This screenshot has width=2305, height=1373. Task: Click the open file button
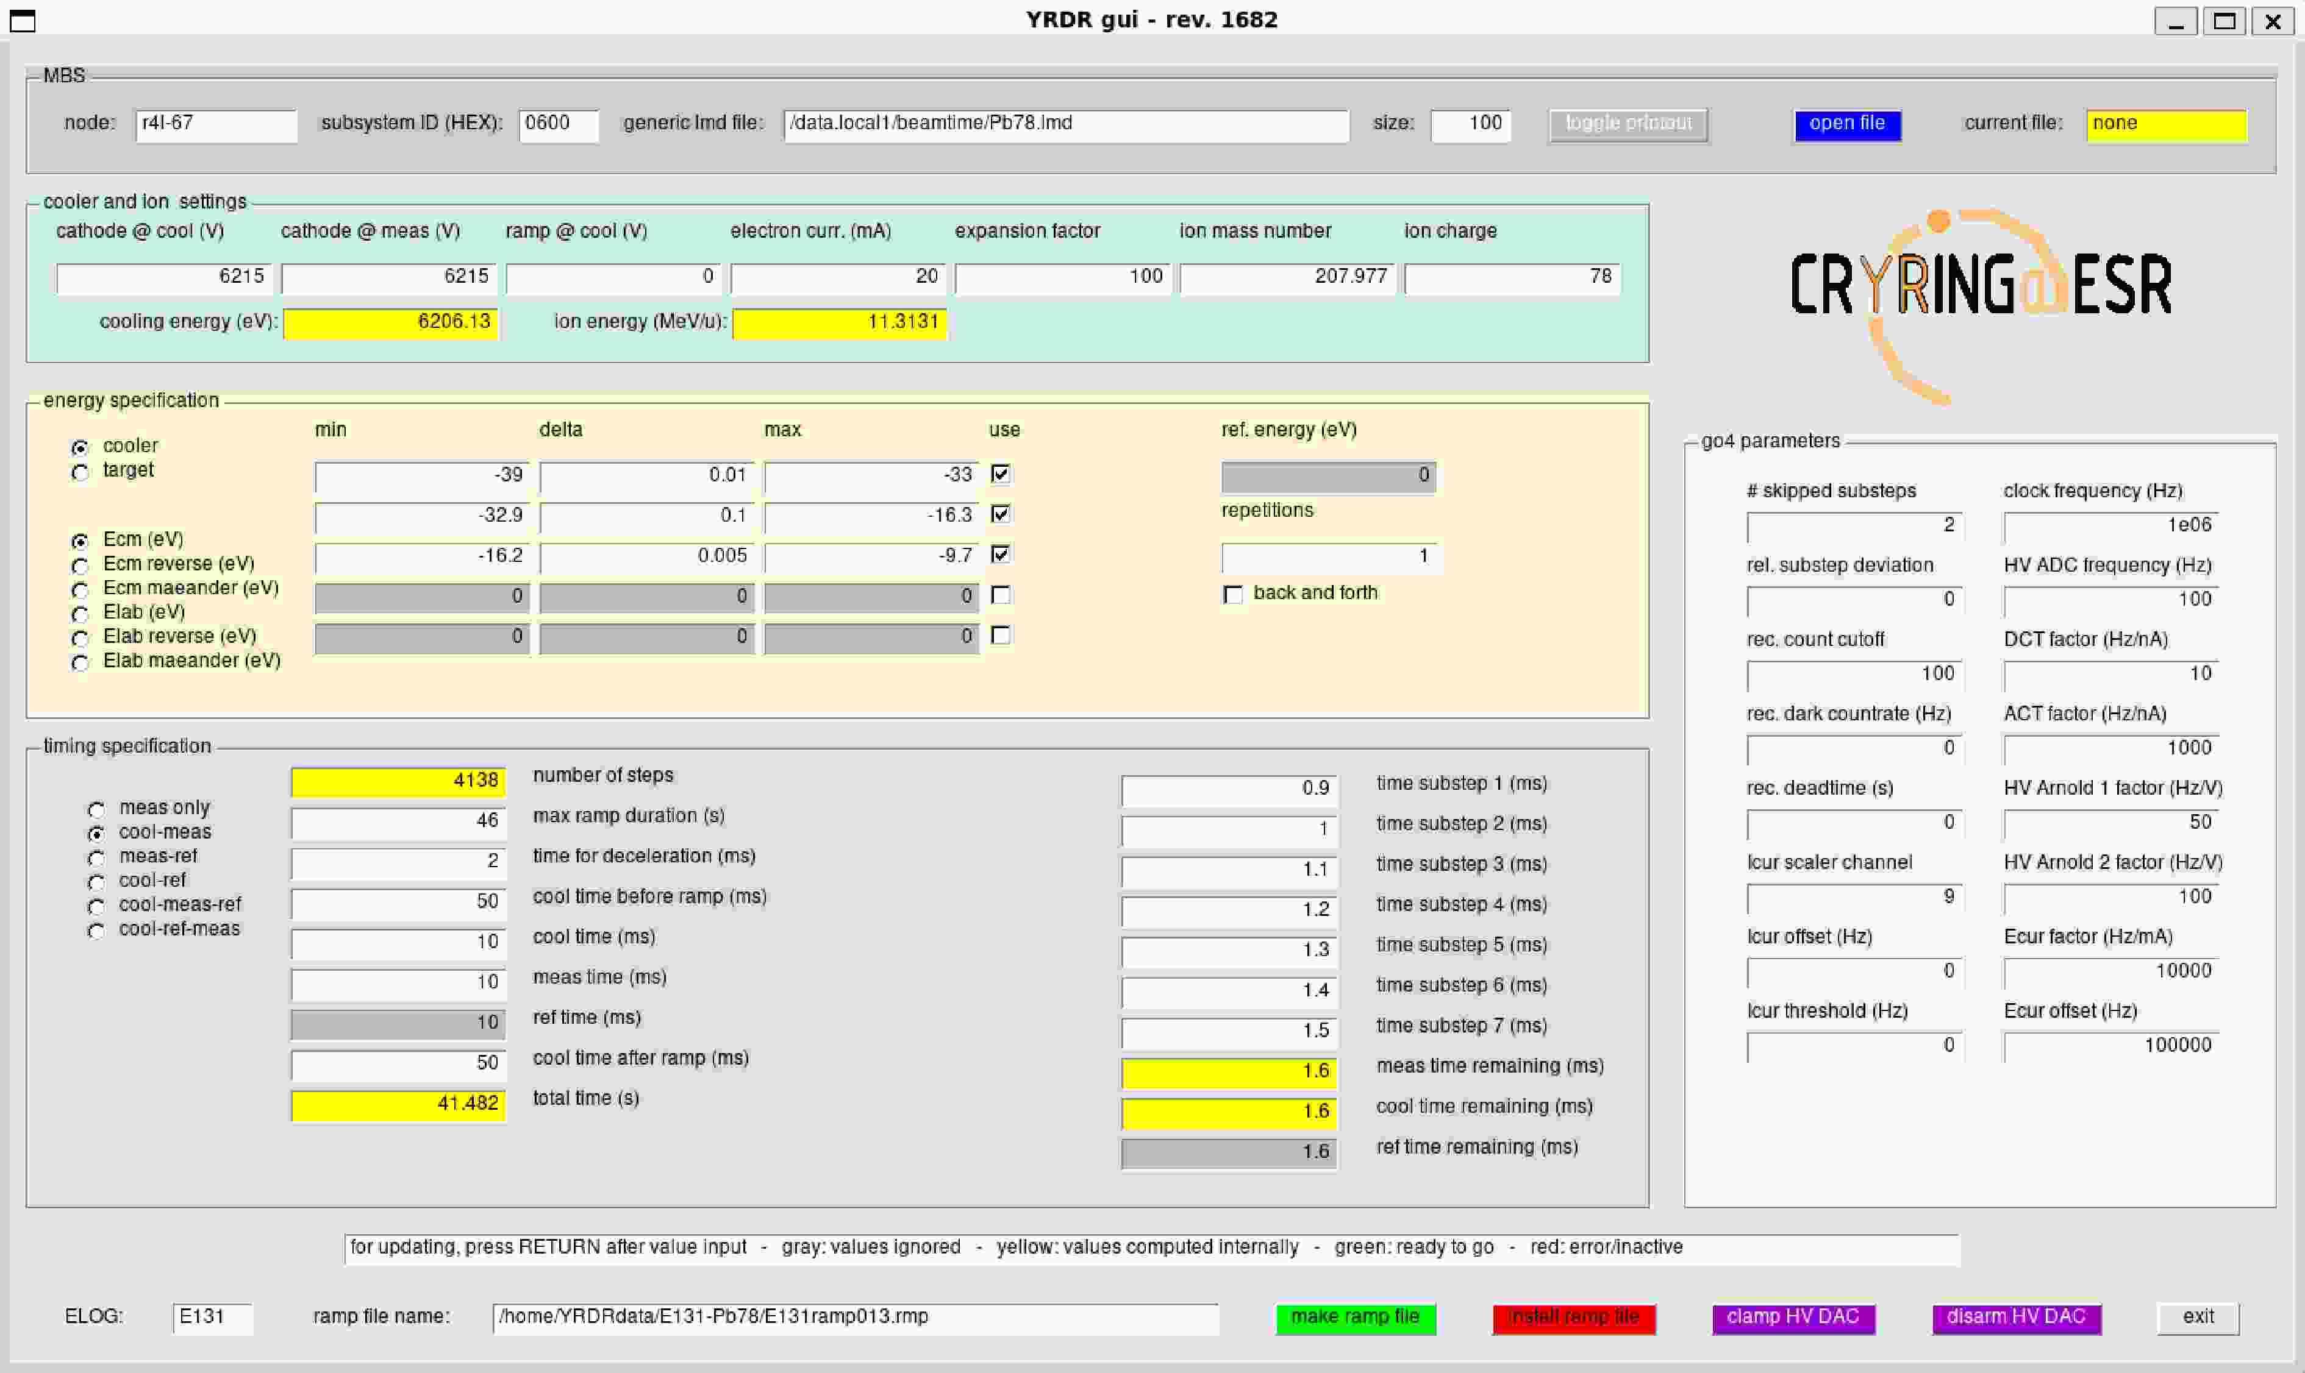tap(1847, 125)
